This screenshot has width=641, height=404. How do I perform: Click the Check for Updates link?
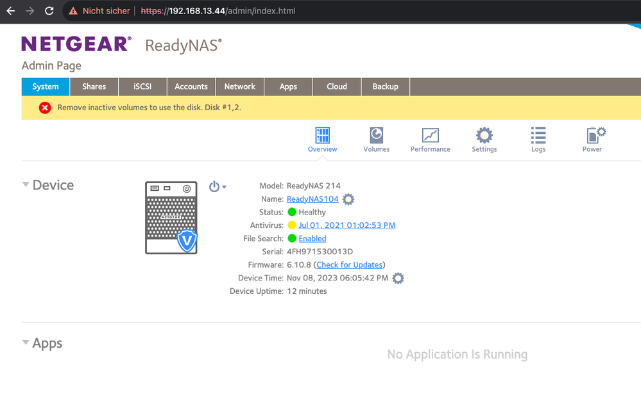pyautogui.click(x=349, y=264)
